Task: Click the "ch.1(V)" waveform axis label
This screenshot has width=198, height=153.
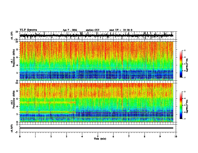Action: point(12,35)
